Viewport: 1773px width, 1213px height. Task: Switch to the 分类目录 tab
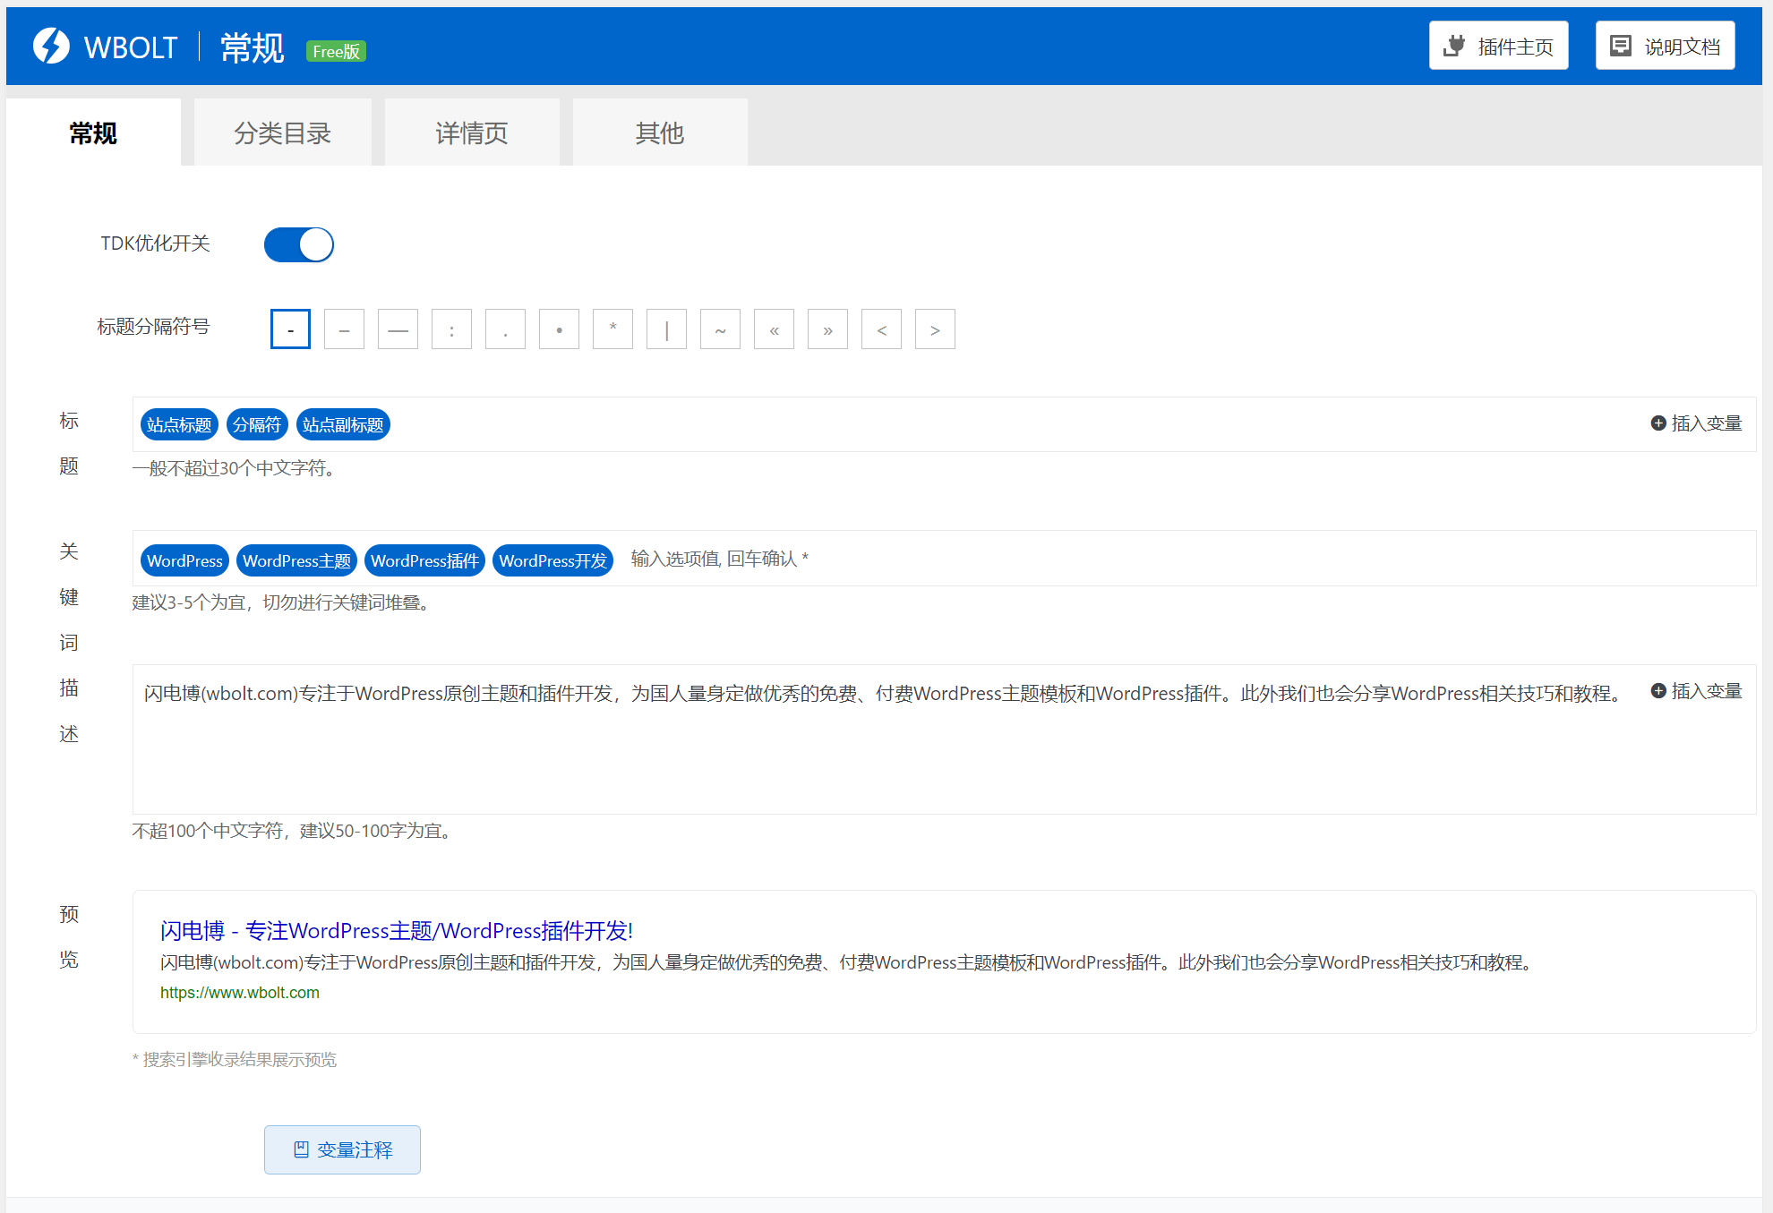pyautogui.click(x=282, y=132)
